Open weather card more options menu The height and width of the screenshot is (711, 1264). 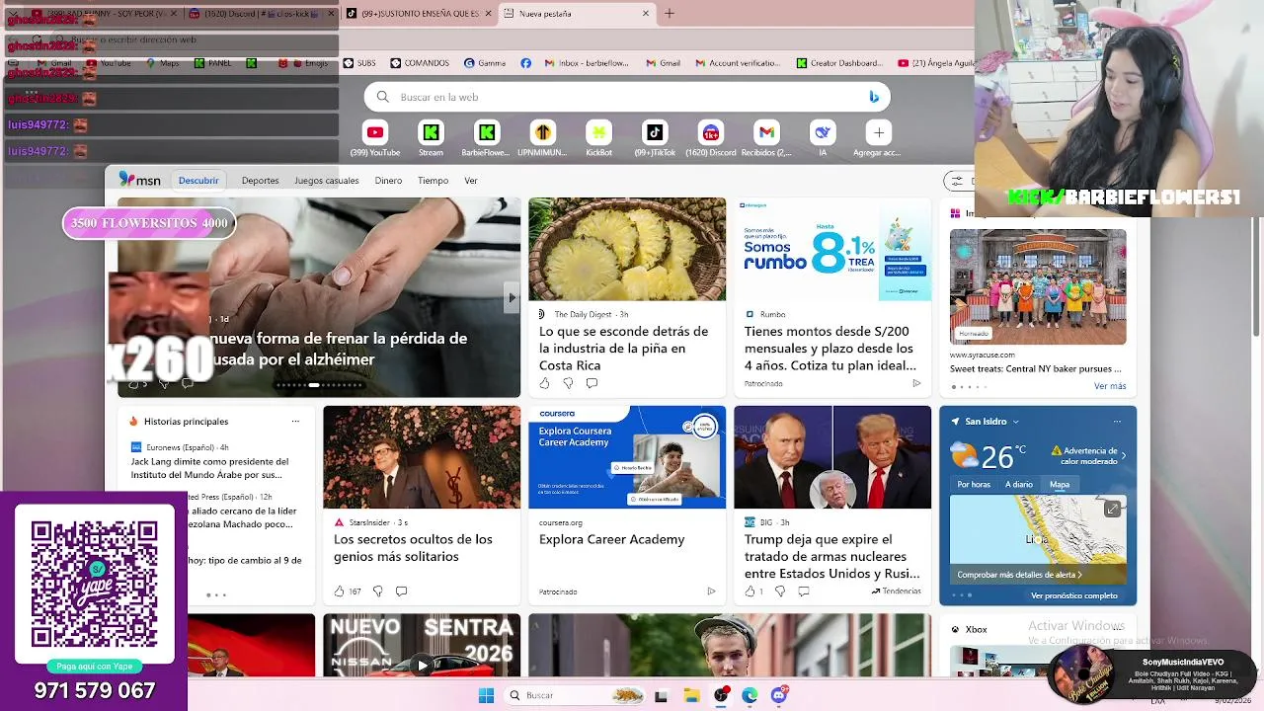click(1117, 422)
